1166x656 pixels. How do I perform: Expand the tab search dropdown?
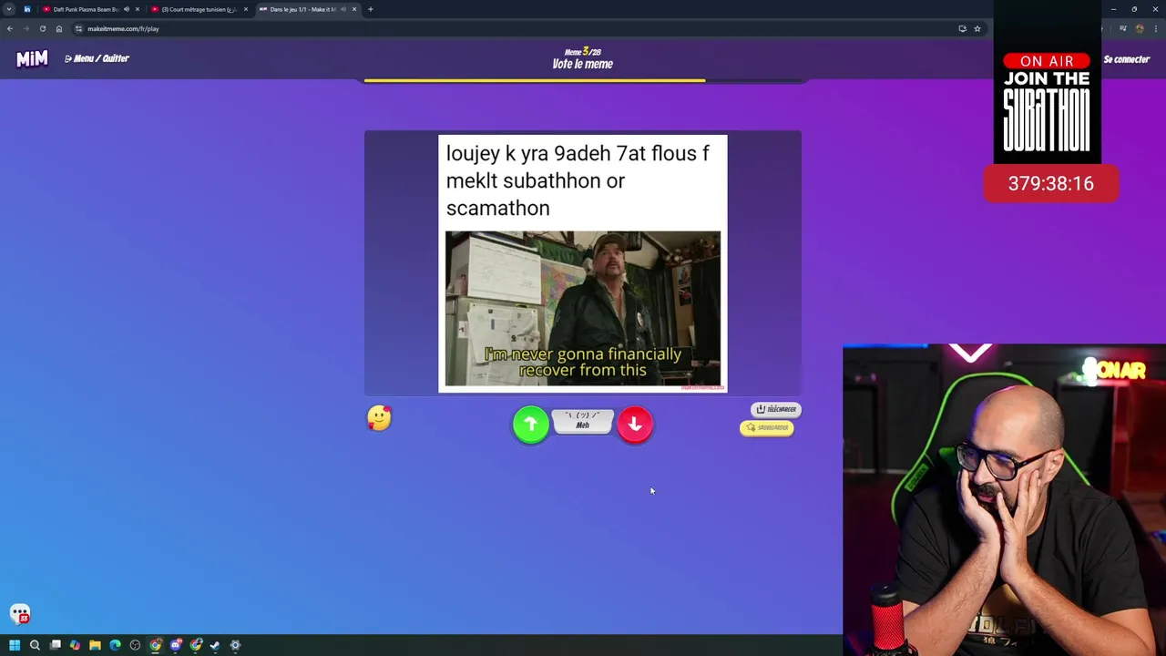click(9, 9)
